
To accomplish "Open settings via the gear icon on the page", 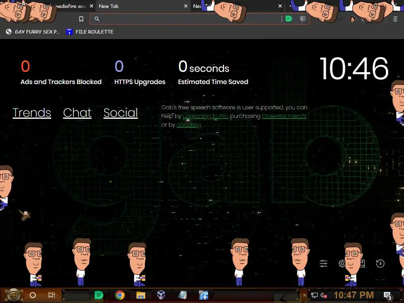I will (x=342, y=263).
